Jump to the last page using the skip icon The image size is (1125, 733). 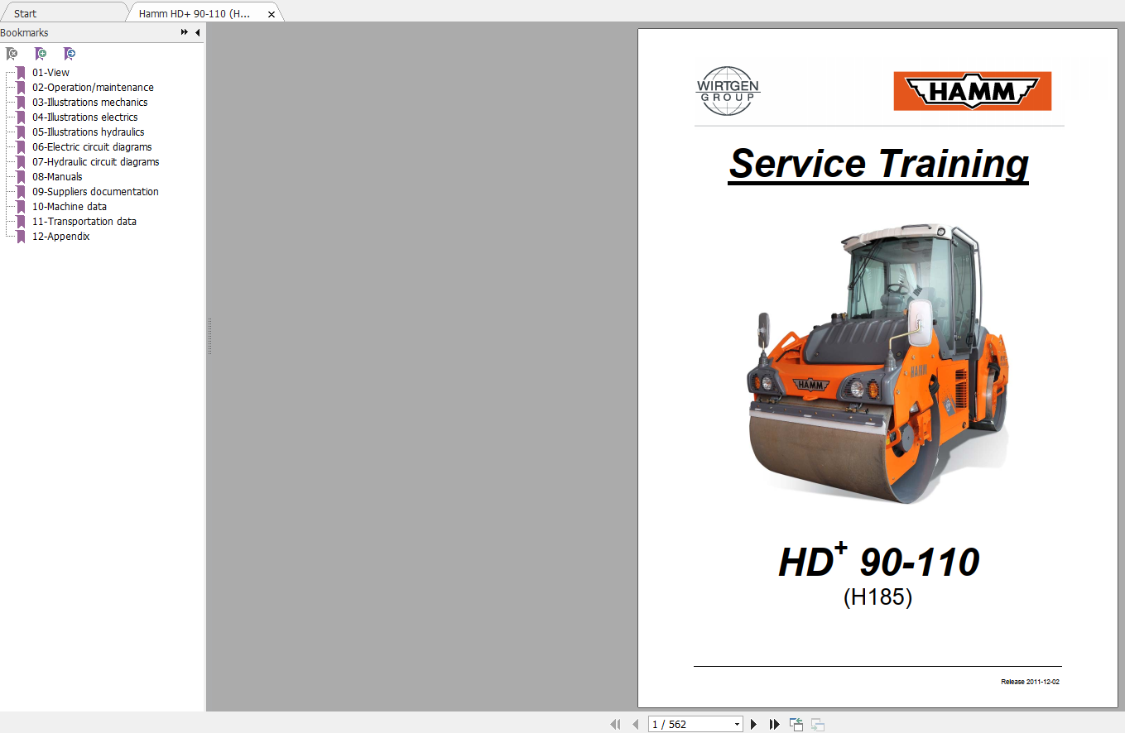[776, 723]
